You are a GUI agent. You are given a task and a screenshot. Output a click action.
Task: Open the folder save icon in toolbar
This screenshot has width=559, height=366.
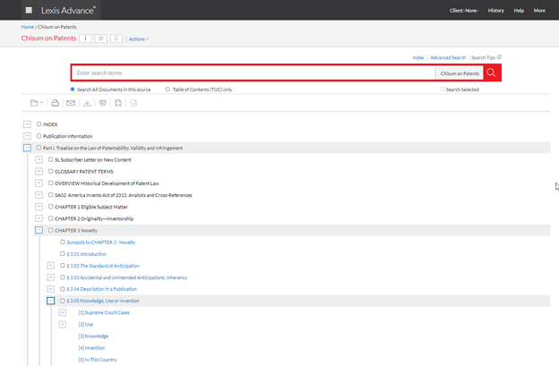pyautogui.click(x=34, y=103)
